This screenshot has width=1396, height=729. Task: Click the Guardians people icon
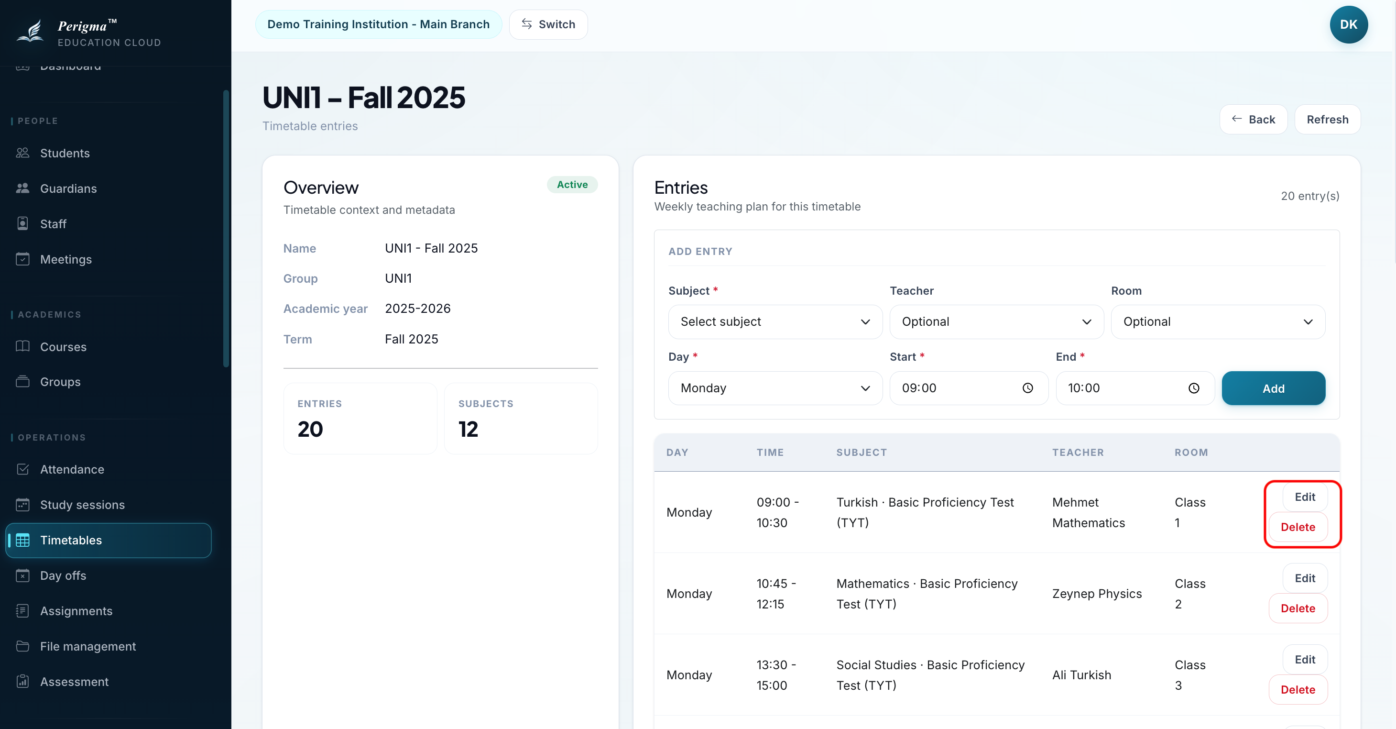(x=22, y=188)
